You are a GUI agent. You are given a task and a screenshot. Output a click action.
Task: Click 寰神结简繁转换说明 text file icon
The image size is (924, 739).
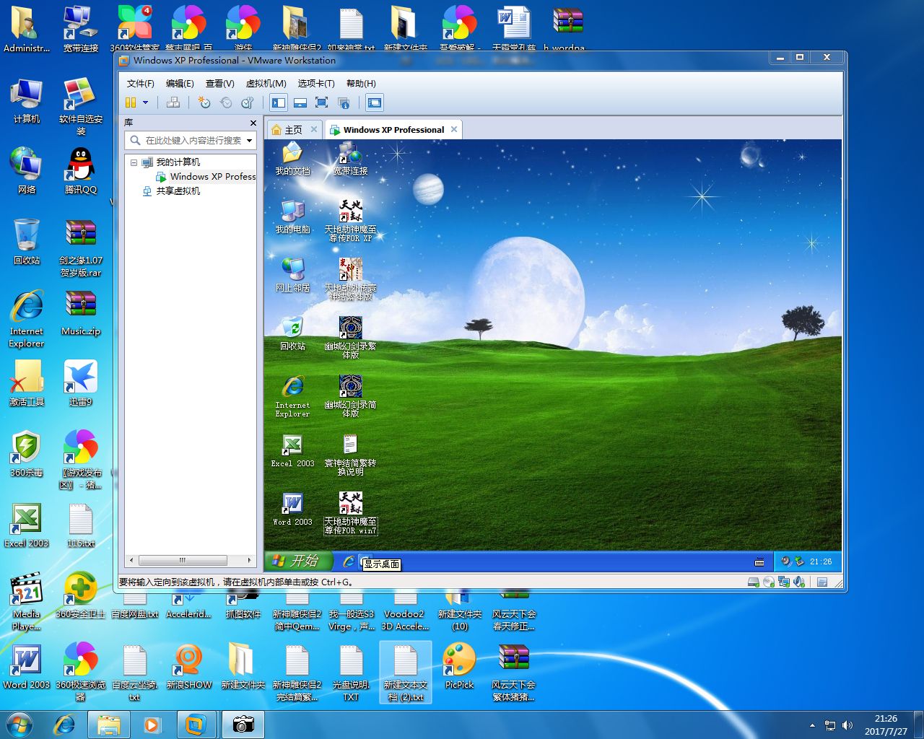350,455
